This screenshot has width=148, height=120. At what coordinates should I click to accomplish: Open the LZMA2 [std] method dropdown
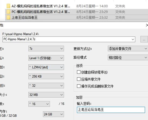pos(46,67)
